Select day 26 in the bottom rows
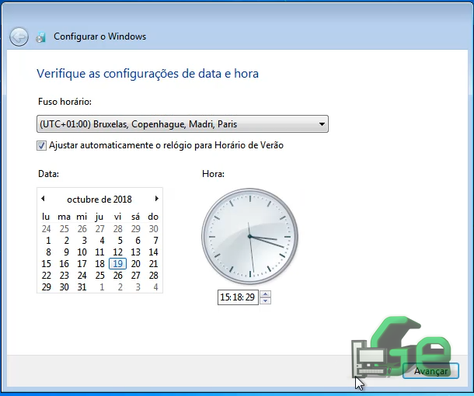 click(117, 276)
